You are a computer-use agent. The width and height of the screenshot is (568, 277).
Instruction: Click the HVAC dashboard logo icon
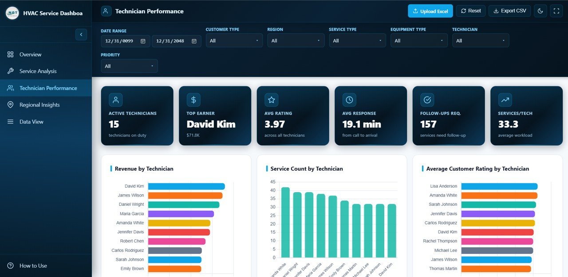pos(12,13)
